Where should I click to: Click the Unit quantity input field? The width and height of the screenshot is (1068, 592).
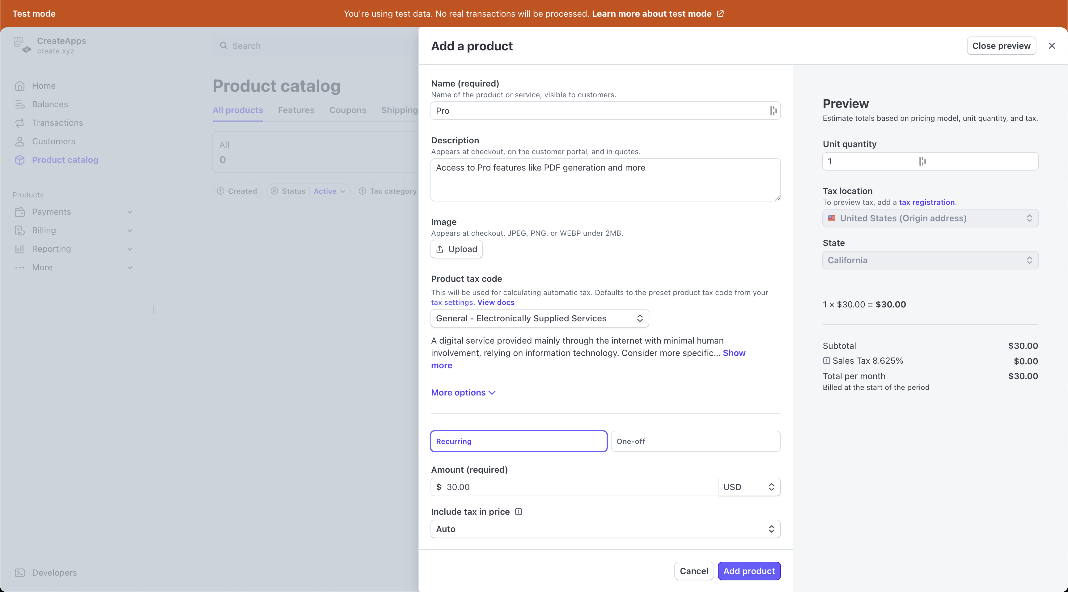pos(871,161)
